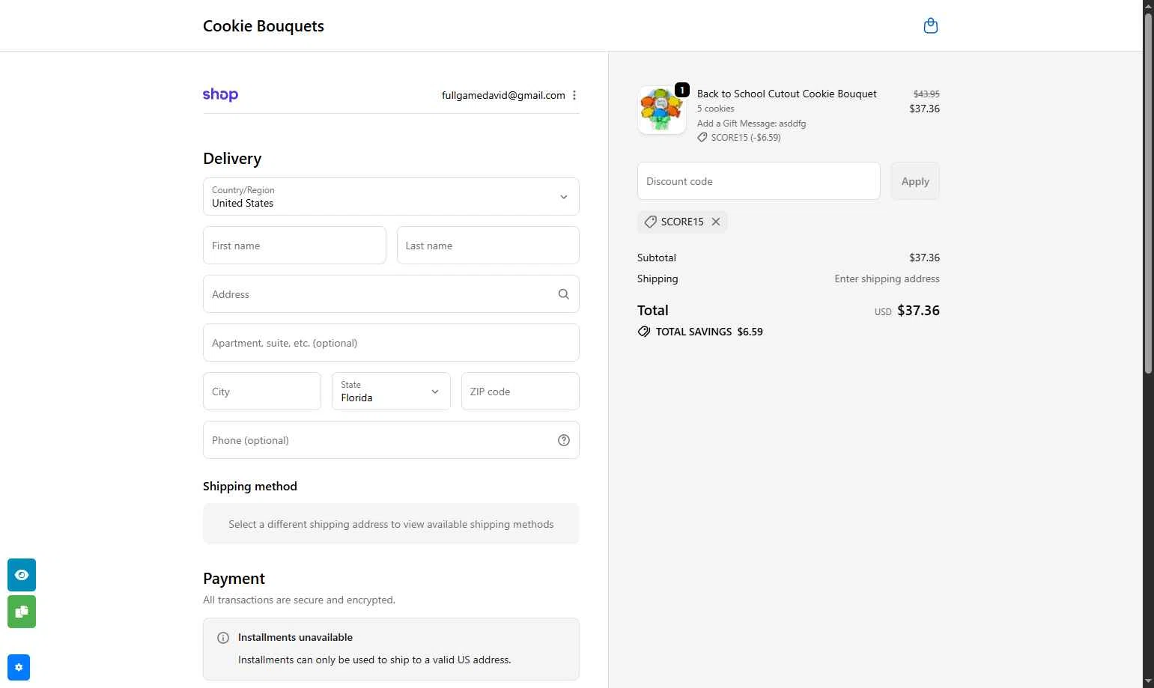Open the account options three-dot menu
This screenshot has height=688, width=1154.
coord(574,95)
